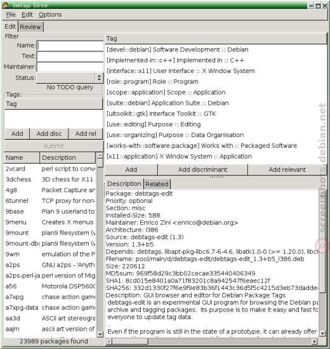Click package list scrollbar up arrow

[x=100, y=155]
